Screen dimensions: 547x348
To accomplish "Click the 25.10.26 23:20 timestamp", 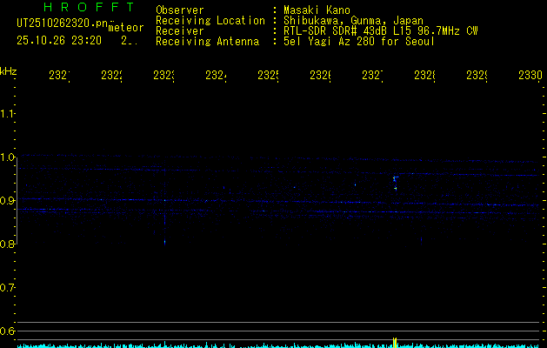I will tap(57, 40).
